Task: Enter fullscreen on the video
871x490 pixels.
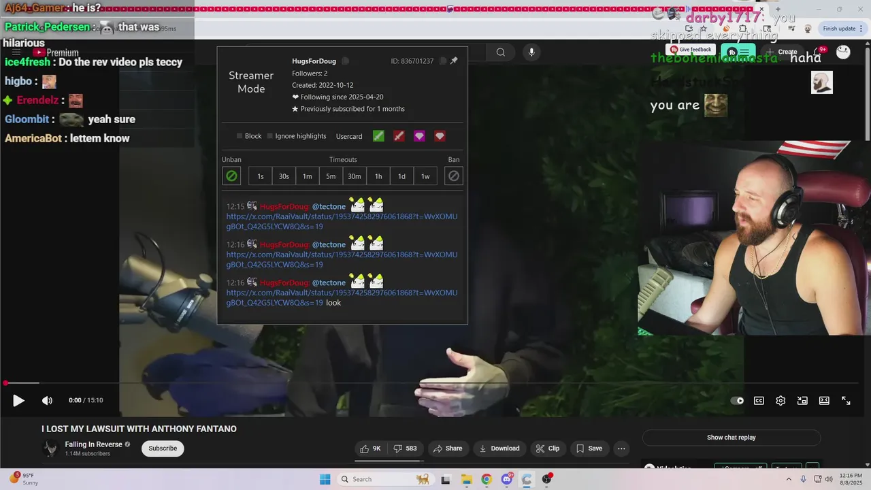Action: tap(846, 401)
